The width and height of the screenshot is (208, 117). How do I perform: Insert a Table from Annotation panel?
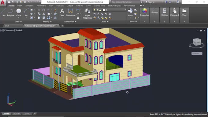[x=78, y=18]
